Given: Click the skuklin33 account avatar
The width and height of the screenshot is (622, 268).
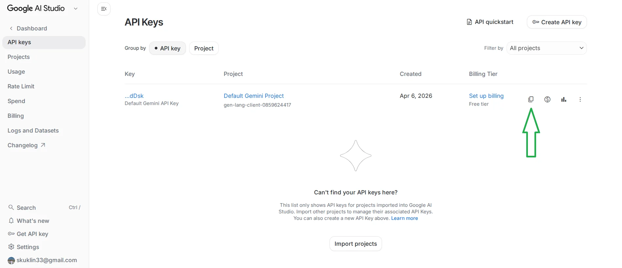Looking at the screenshot, I should pos(11,260).
